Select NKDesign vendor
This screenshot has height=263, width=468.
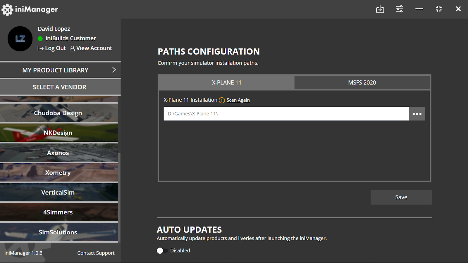59,133
